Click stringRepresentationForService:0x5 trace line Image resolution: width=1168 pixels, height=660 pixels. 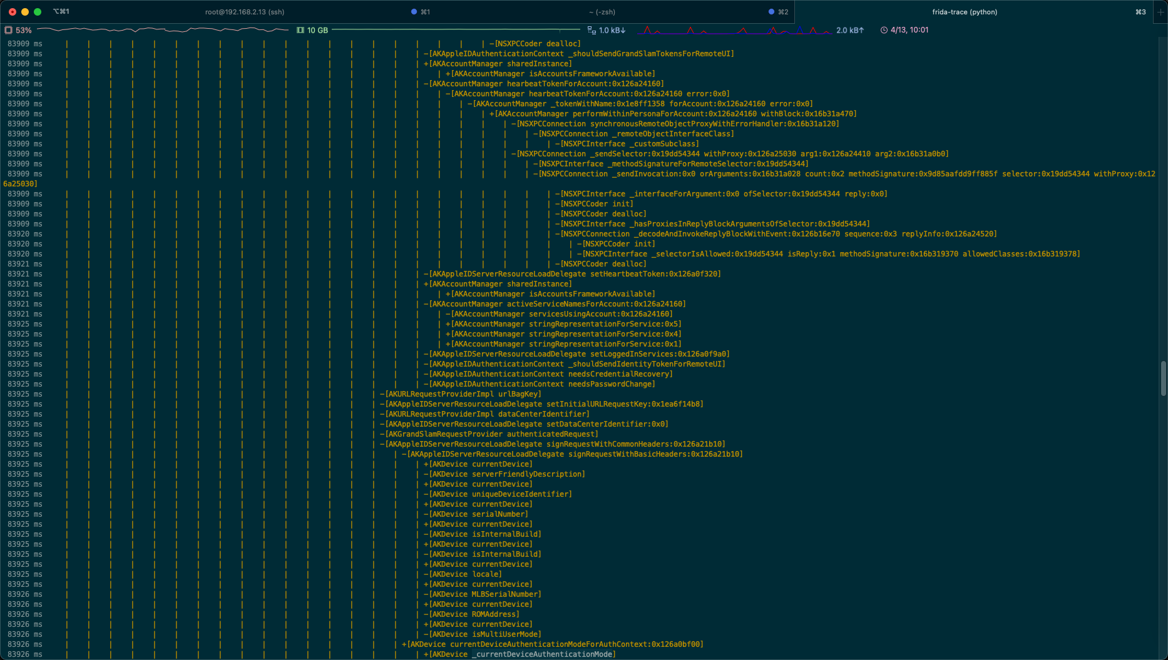(563, 324)
